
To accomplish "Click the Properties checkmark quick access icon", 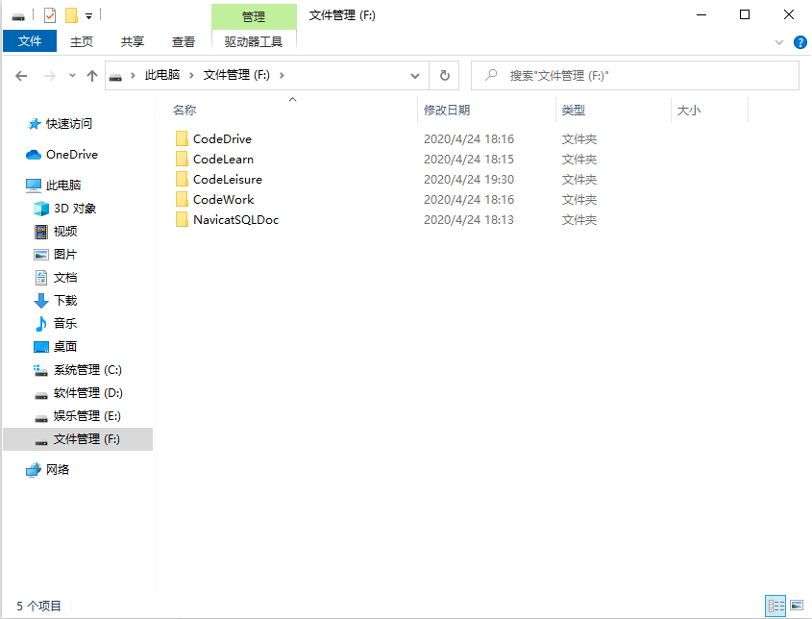I will coord(50,15).
